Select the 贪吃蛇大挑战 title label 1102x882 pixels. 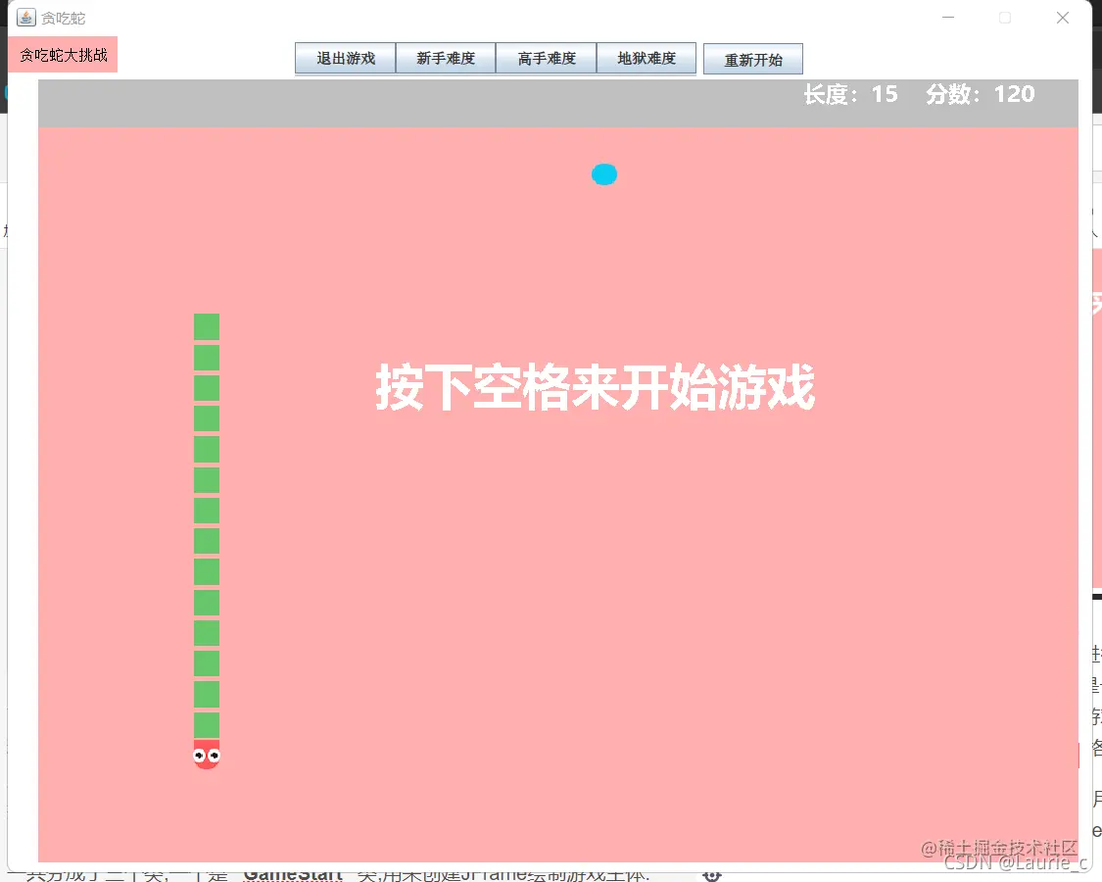tap(61, 55)
